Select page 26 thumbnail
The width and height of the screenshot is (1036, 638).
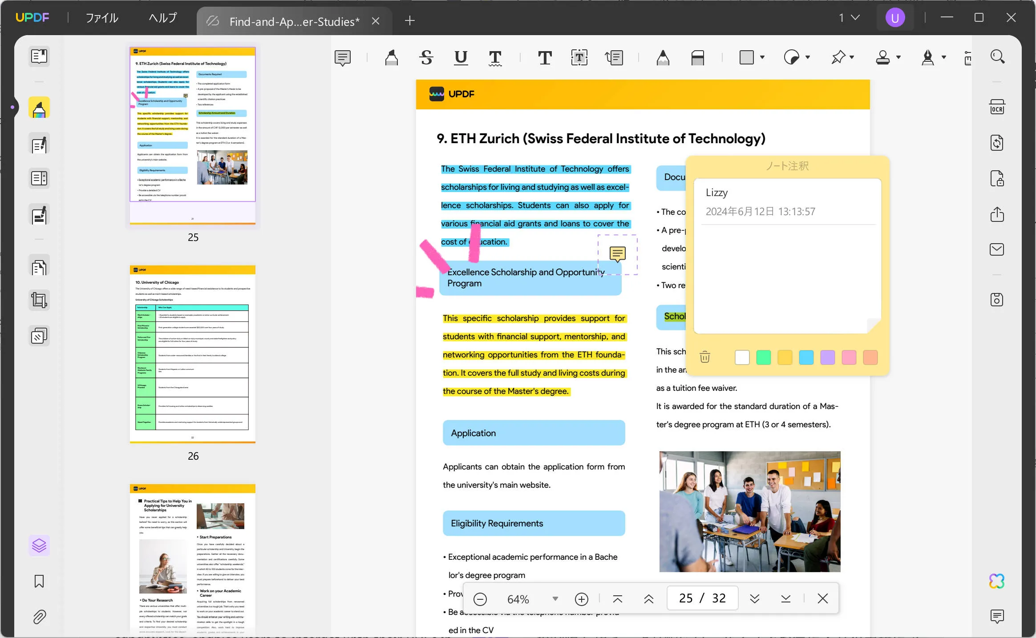click(x=193, y=354)
